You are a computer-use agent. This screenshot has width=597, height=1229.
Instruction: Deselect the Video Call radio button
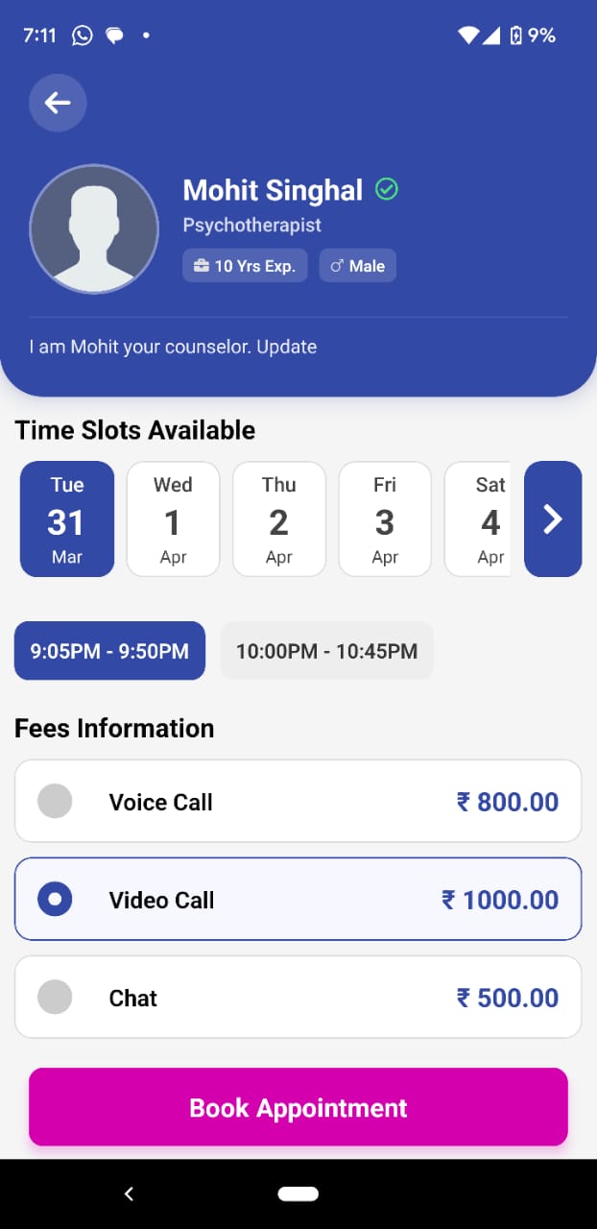55,899
